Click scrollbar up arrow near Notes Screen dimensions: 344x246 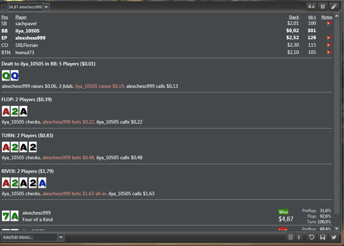tap(337, 16)
